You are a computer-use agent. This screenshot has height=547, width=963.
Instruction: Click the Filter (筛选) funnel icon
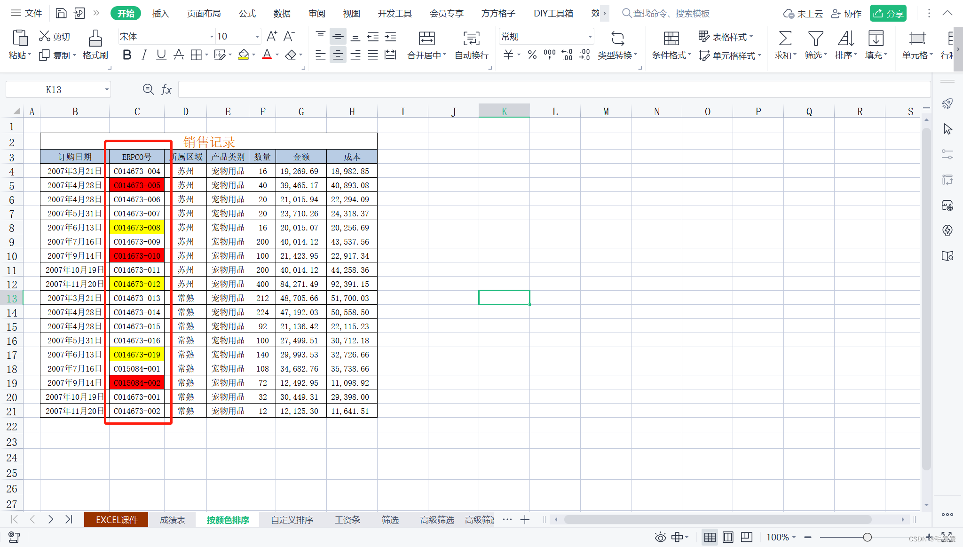(815, 39)
